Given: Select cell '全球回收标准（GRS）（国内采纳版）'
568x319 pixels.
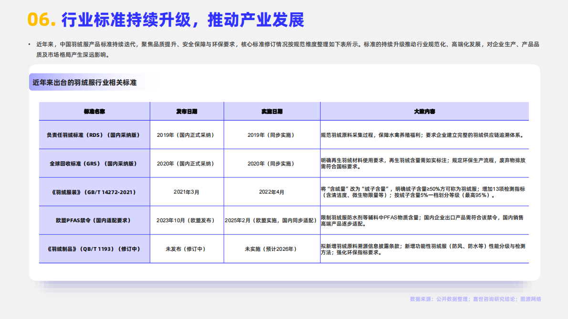Looking at the screenshot, I should (95, 164).
